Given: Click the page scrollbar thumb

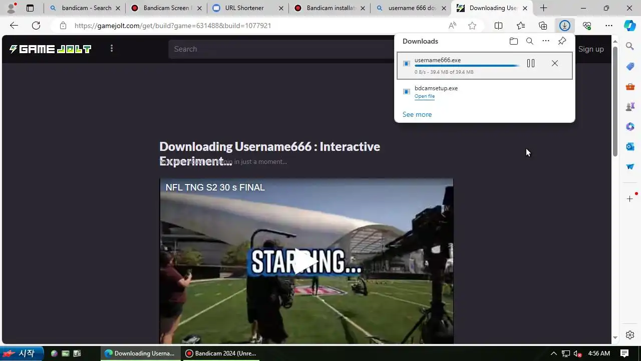Looking at the screenshot, I should click(615, 101).
